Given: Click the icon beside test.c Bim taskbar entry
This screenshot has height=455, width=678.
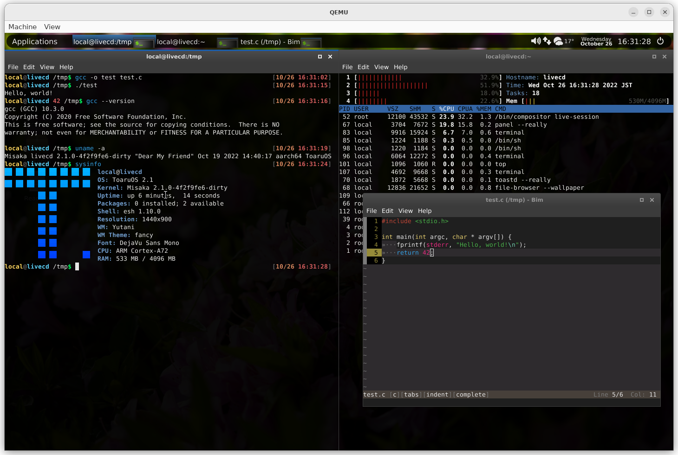Looking at the screenshot, I should (311, 43).
